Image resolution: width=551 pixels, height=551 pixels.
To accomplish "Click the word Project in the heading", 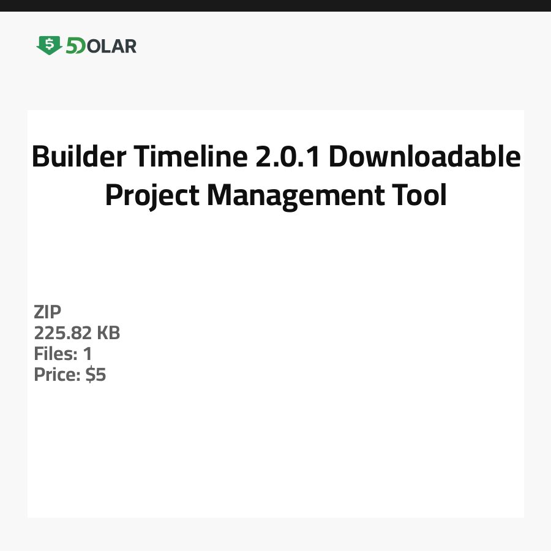I will coord(152,196).
